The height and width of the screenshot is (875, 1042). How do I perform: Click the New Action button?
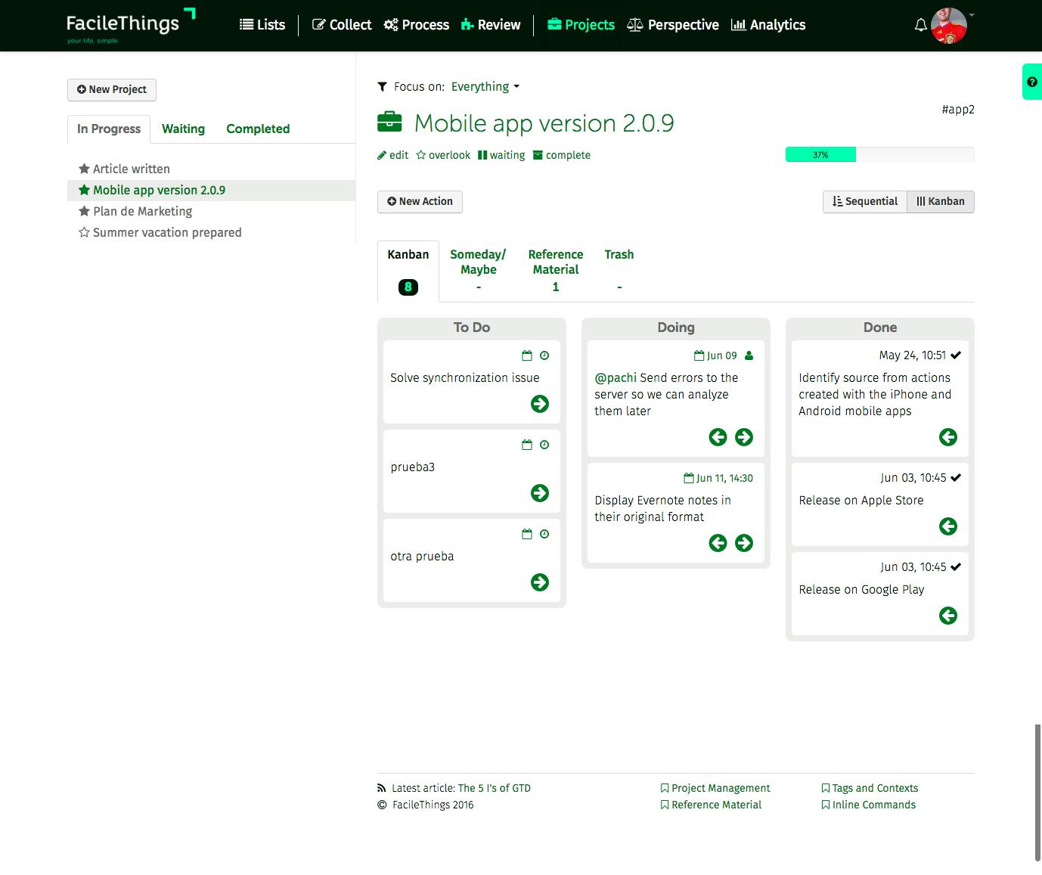[419, 201]
